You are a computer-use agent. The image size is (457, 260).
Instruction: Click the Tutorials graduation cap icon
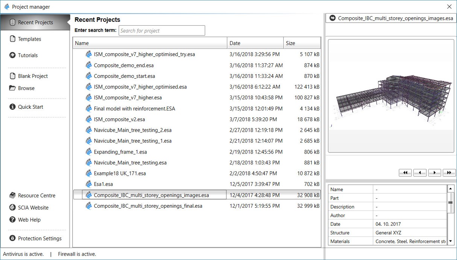[12, 55]
